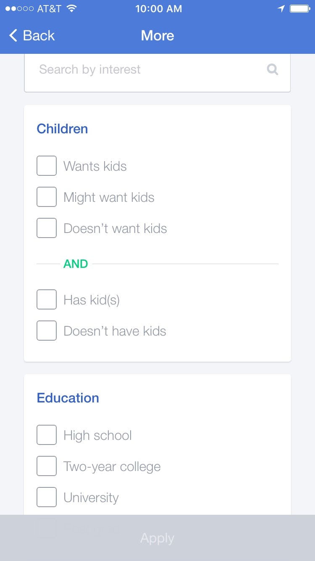Tap the signal strength dots
Viewport: 315px width, 561px height.
click(19, 9)
